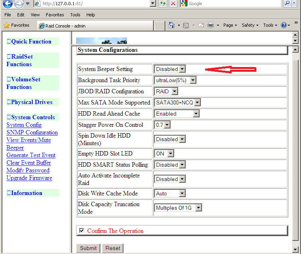Expand the RaidSet Functions section
Image resolution: width=301 pixels, height=254 pixels.
(x=33, y=60)
